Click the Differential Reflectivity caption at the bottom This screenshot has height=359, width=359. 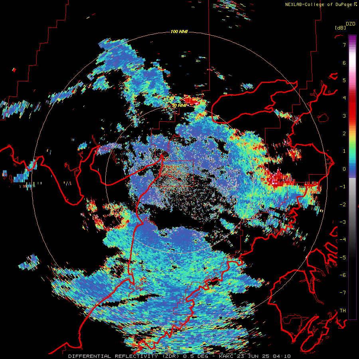(179, 356)
